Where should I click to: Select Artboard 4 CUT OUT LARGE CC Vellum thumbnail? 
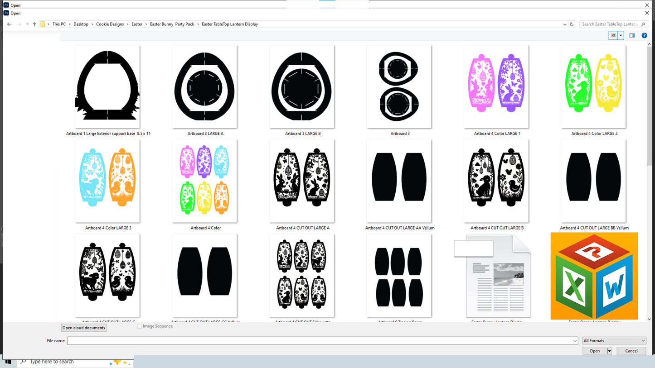(205, 275)
